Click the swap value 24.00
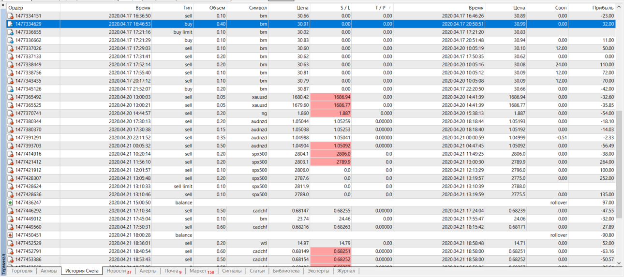This screenshot has width=624, height=277. (561, 64)
